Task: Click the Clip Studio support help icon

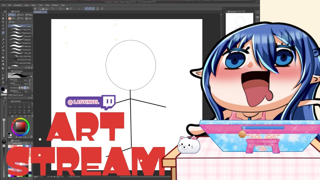Action: click(102, 9)
